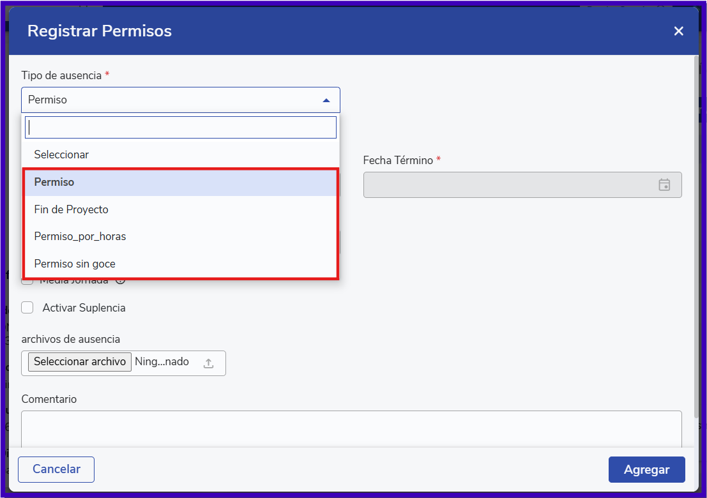Image resolution: width=707 pixels, height=498 pixels.
Task: Show the Media Jornada info icon
Action: (x=119, y=280)
